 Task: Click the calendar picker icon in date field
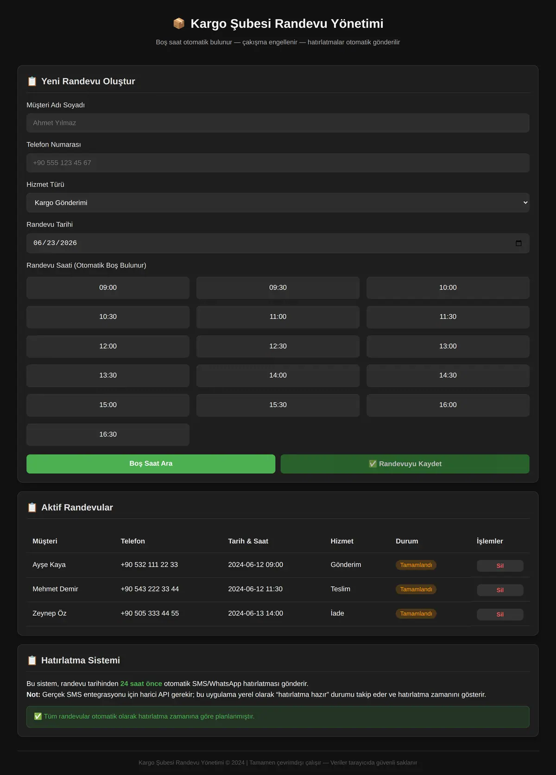coord(518,243)
